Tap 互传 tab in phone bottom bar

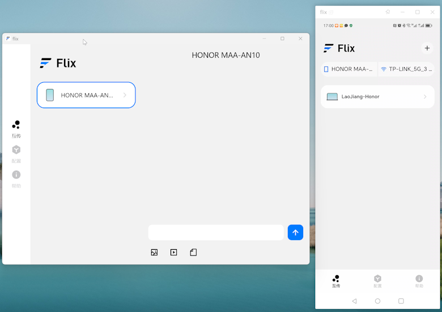click(x=335, y=281)
